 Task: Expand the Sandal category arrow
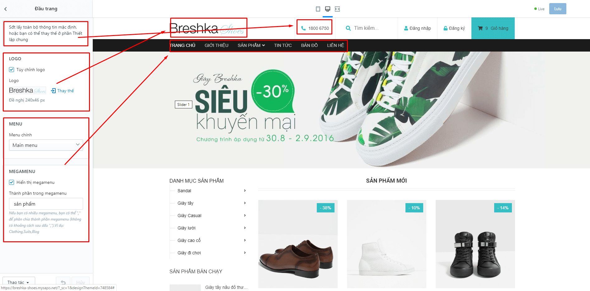(245, 191)
